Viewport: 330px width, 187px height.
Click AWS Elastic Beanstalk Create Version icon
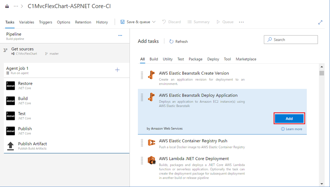(x=151, y=75)
